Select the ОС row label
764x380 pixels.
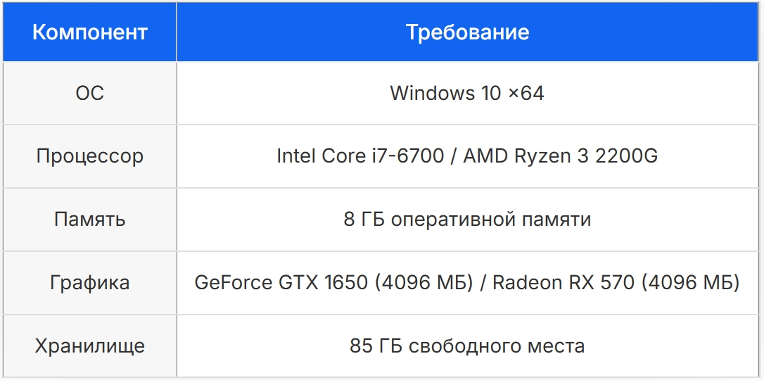(89, 93)
